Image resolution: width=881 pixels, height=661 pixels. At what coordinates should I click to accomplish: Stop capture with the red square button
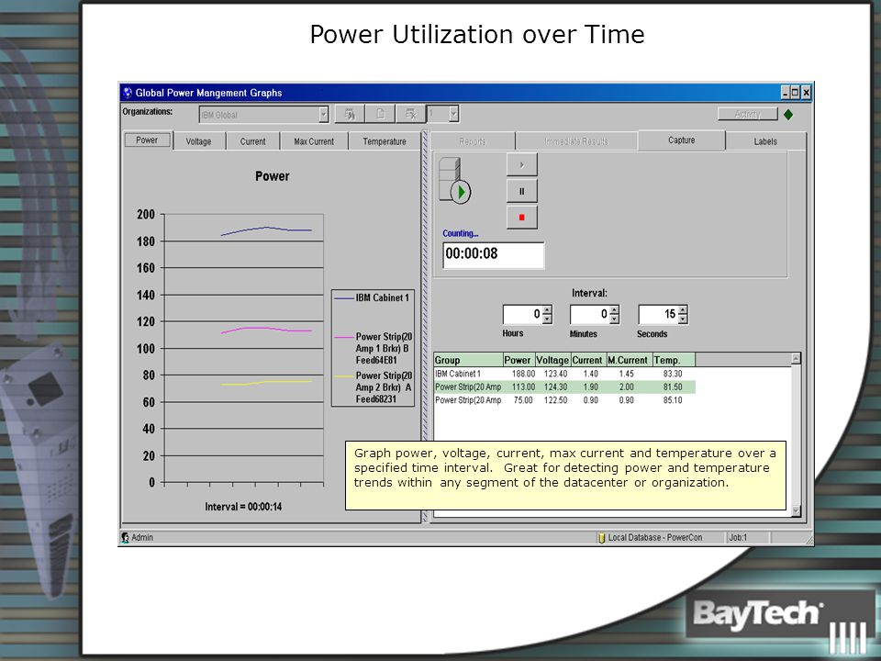(522, 218)
